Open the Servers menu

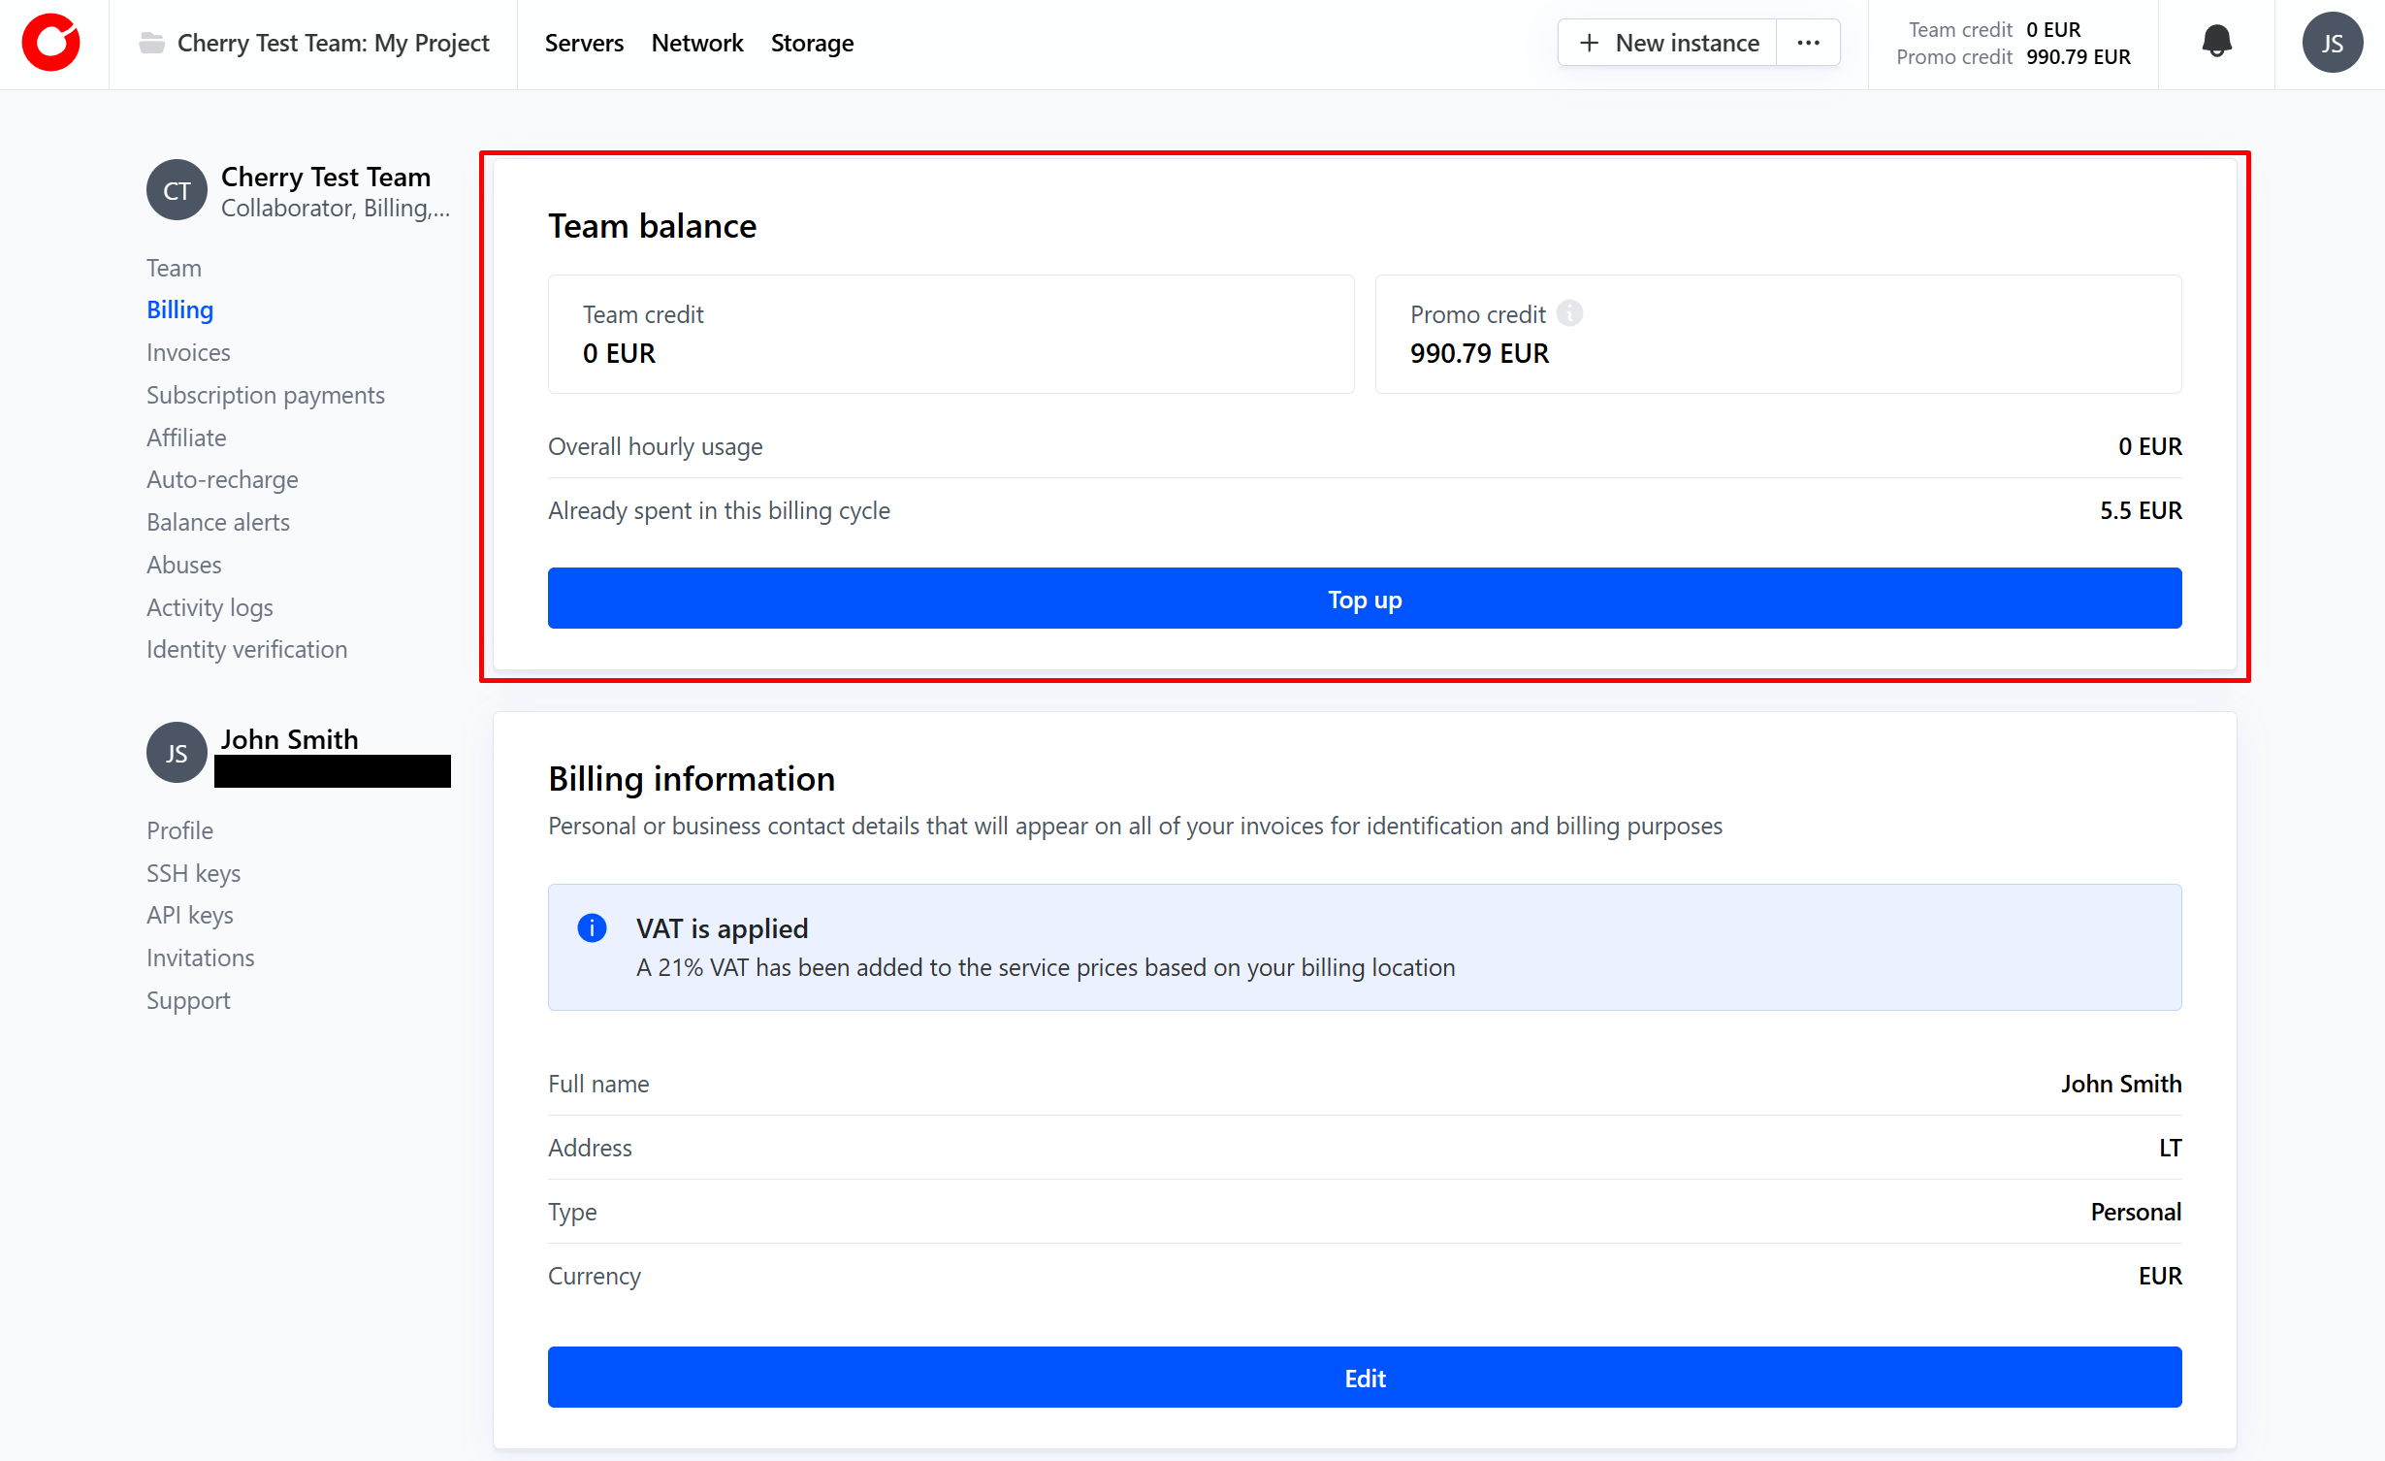pos(584,43)
